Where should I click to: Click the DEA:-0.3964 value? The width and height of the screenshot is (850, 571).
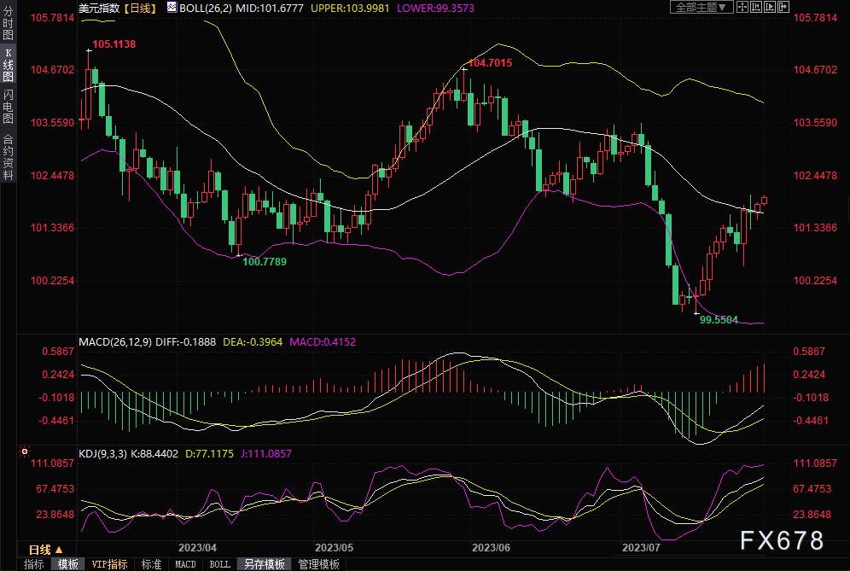(x=253, y=342)
